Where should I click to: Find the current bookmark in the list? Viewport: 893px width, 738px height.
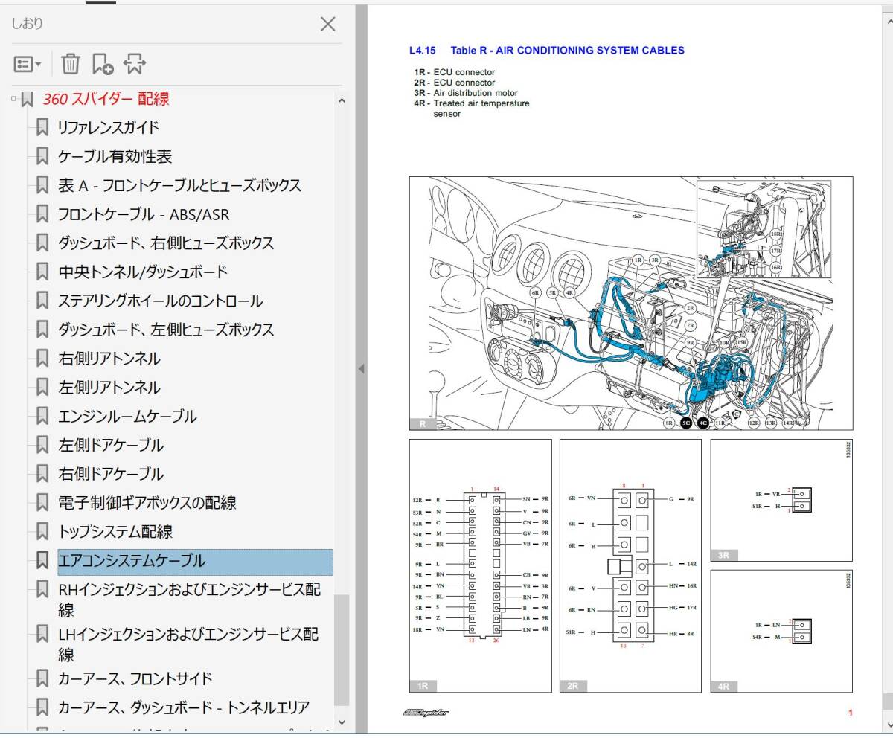134,64
